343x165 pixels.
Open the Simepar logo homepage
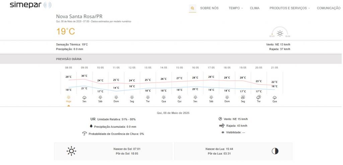[30, 5]
